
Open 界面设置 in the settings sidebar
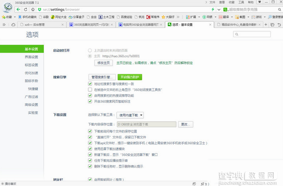point(31,57)
